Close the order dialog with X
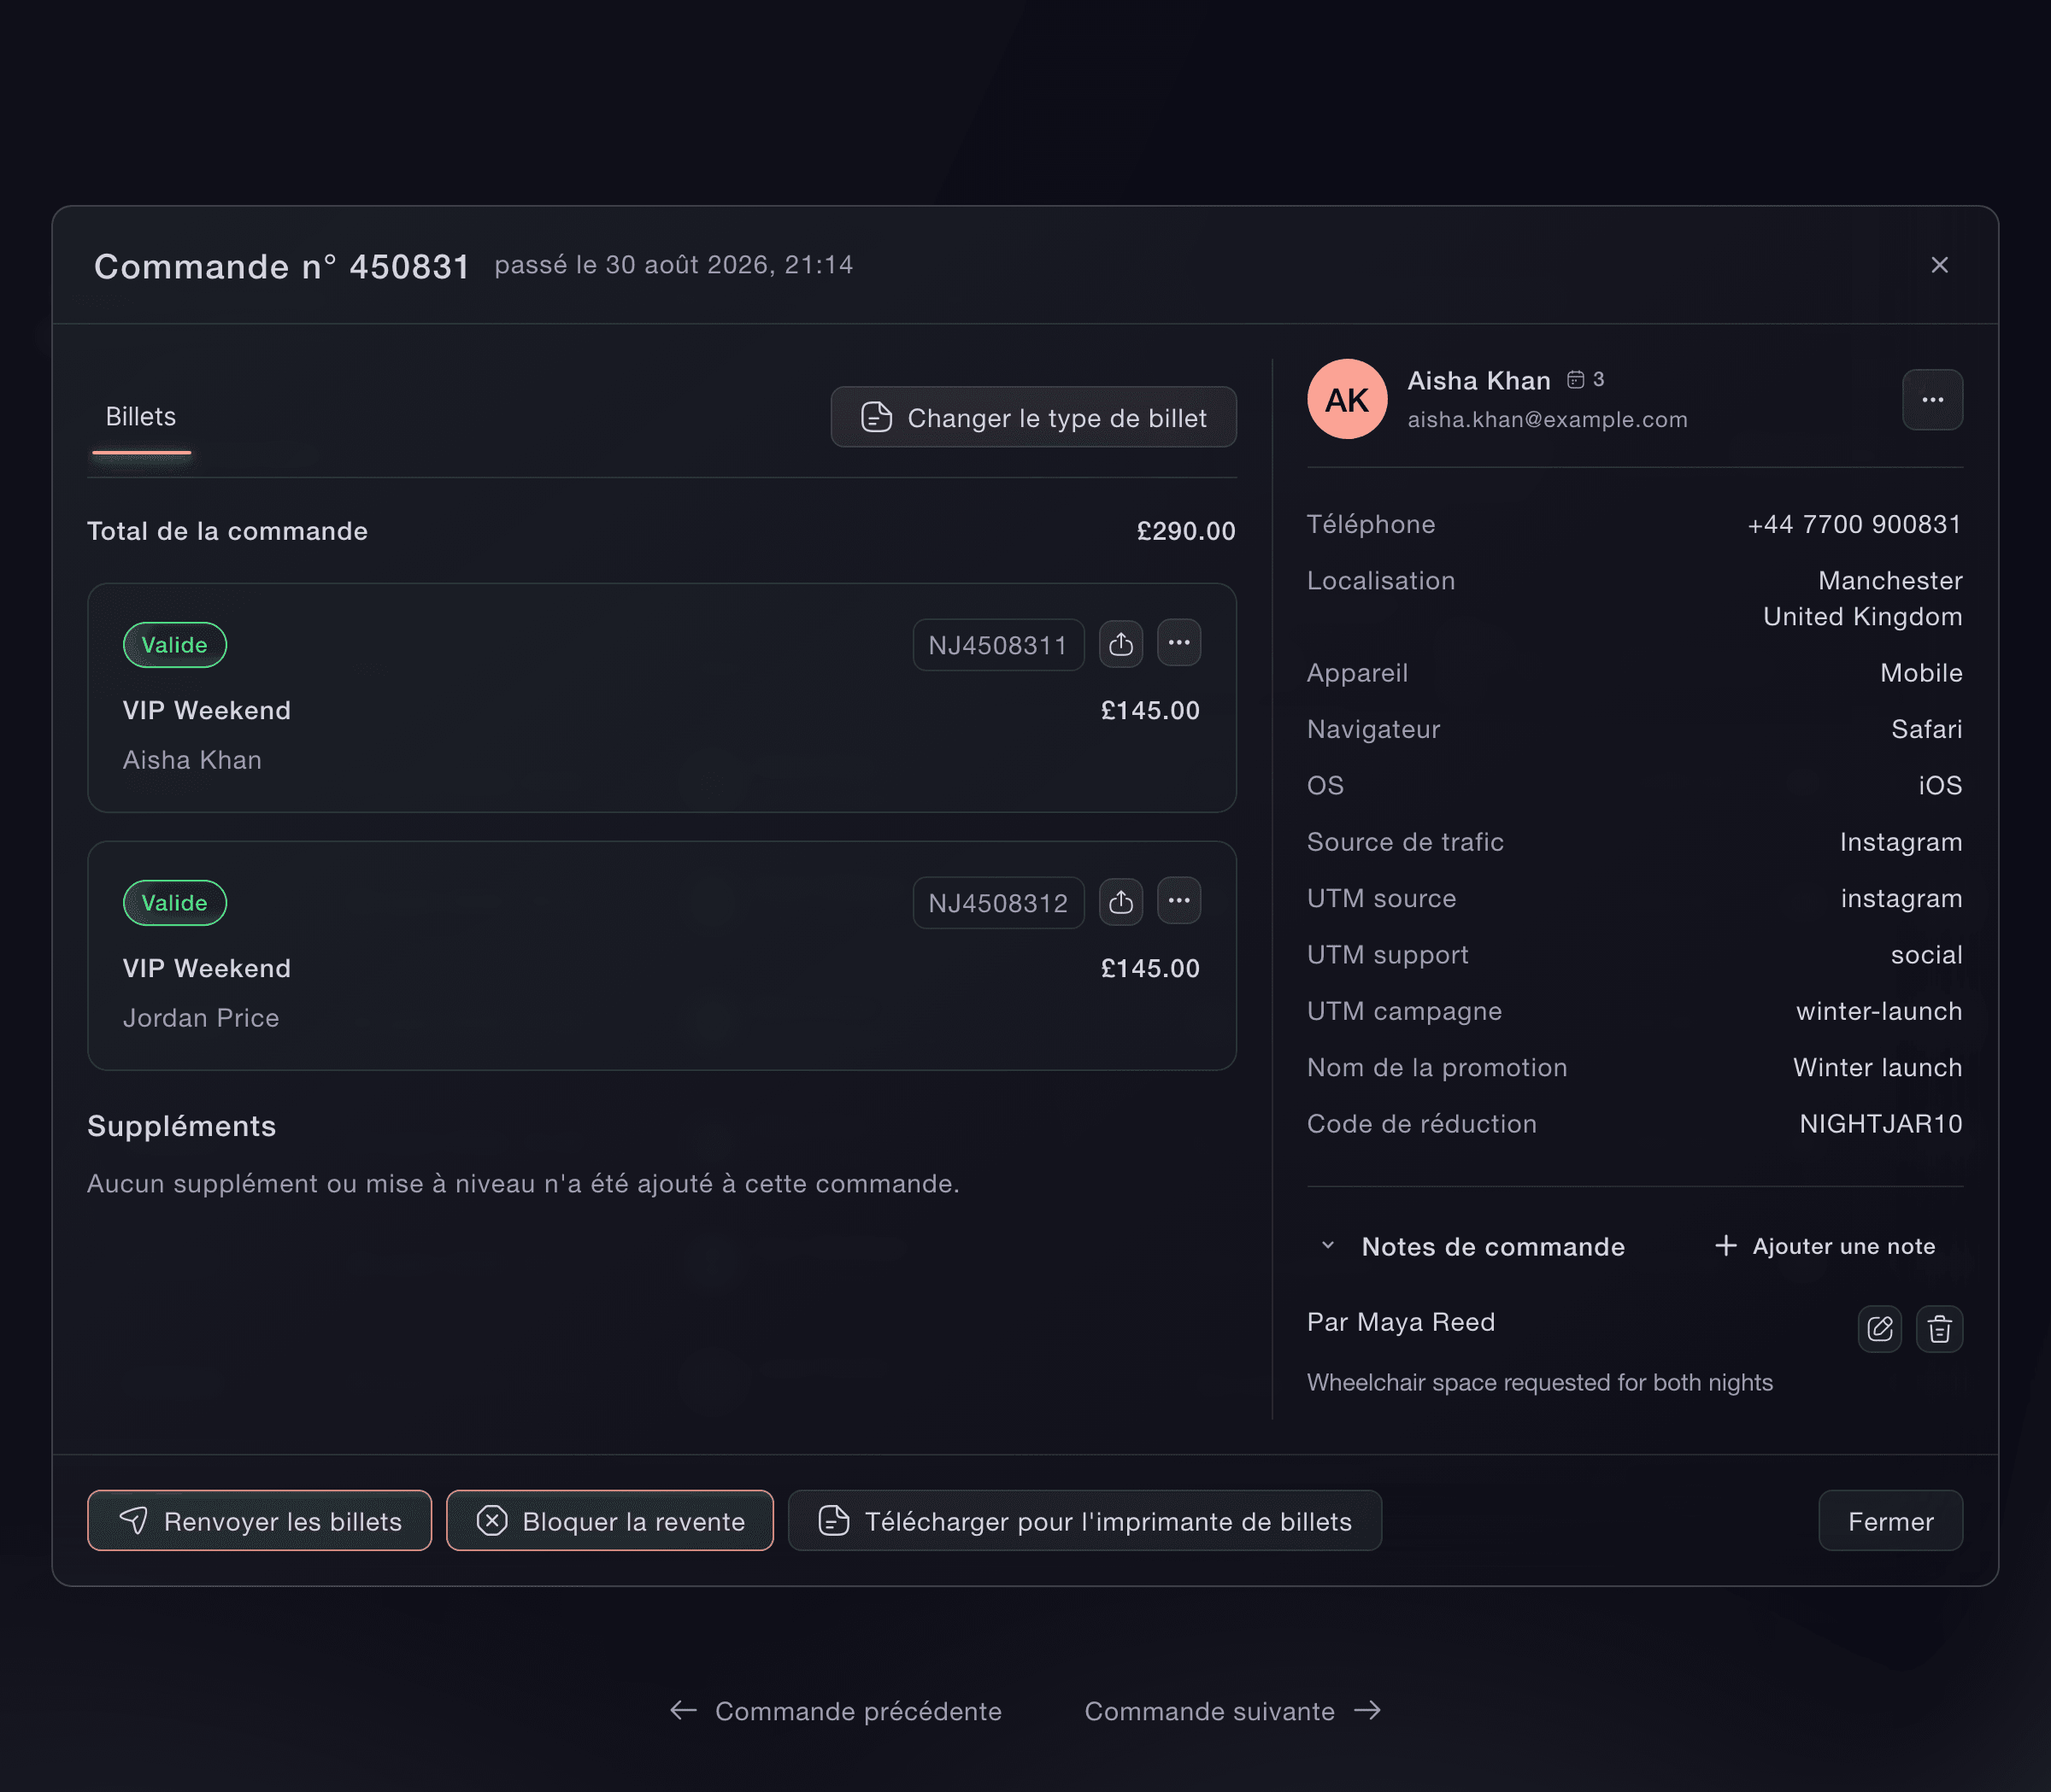The image size is (2051, 1792). 1939,265
